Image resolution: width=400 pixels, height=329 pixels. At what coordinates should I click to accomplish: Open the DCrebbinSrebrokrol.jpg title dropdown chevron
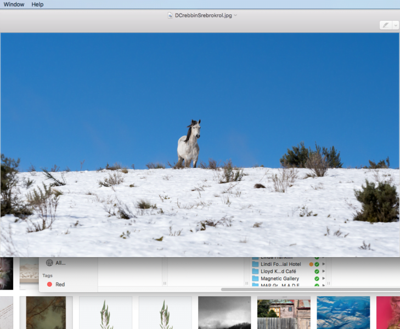click(236, 15)
